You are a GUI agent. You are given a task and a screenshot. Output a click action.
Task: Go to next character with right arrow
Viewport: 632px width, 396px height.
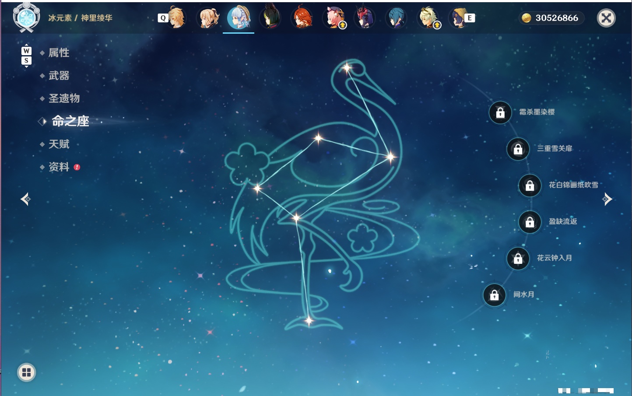pyautogui.click(x=607, y=199)
